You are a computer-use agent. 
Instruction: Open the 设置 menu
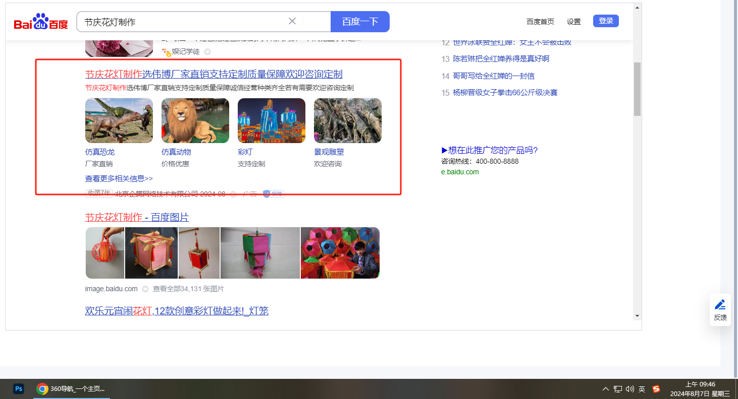coord(574,22)
